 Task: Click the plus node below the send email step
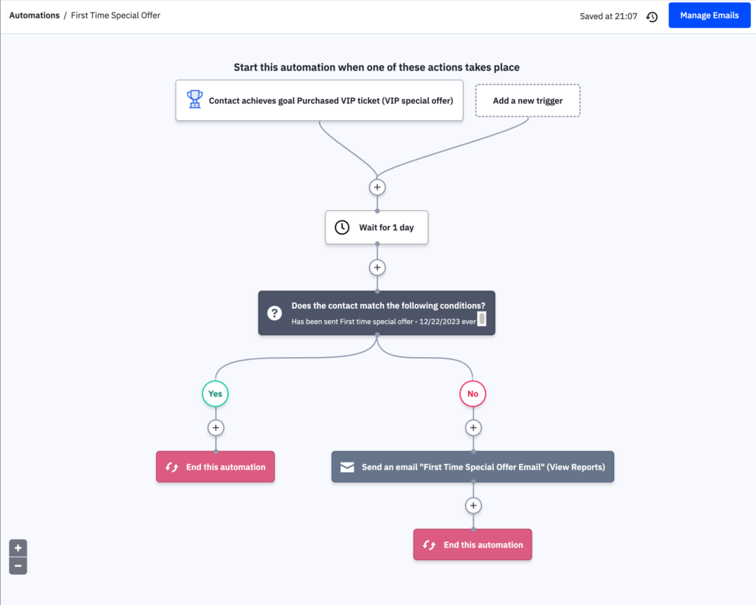472,505
